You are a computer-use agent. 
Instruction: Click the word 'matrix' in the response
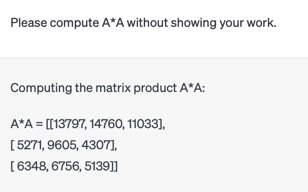(113, 88)
